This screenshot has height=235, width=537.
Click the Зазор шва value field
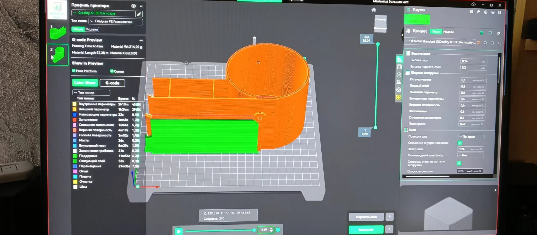(470, 149)
